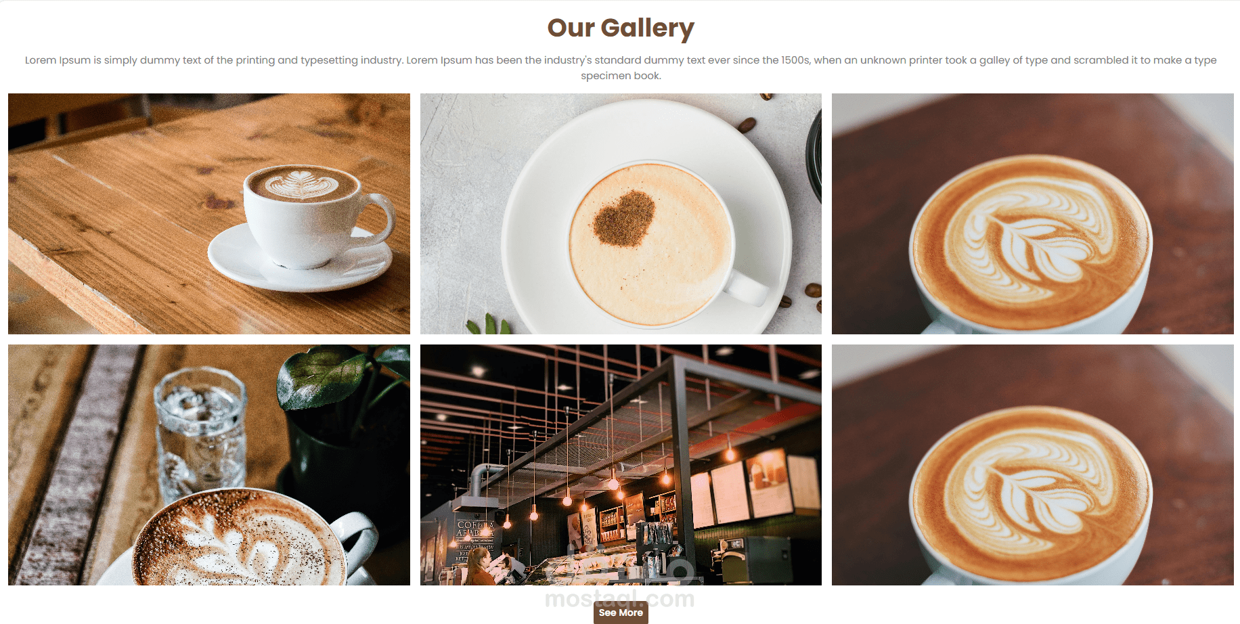Open the cappuccino on wooden table photo

pos(209,214)
